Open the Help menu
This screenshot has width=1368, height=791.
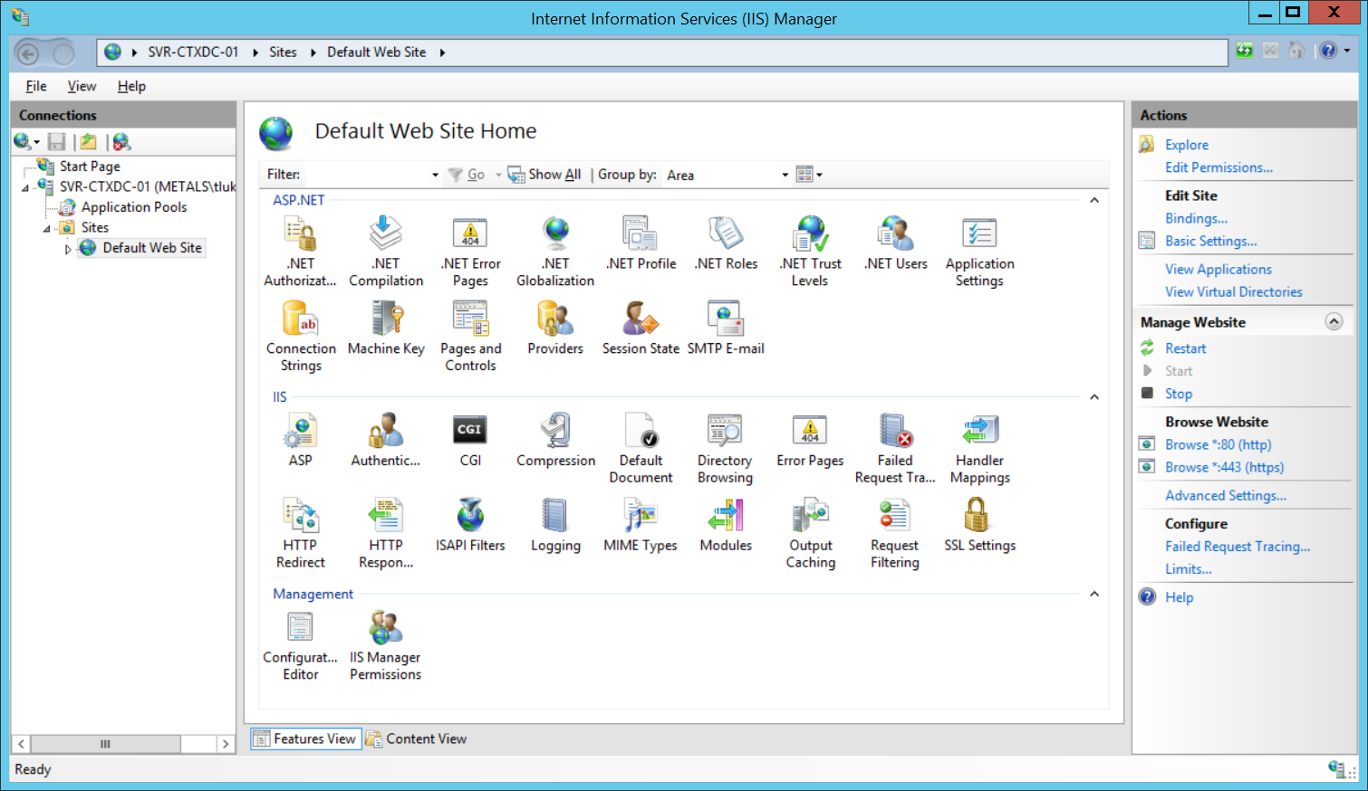pos(131,86)
